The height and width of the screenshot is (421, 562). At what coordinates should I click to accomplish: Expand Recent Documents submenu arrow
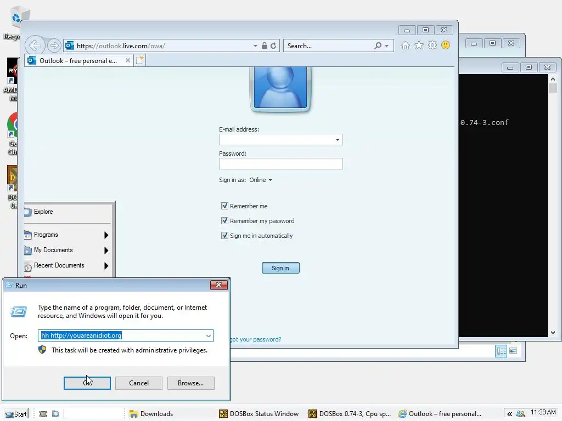(106, 266)
